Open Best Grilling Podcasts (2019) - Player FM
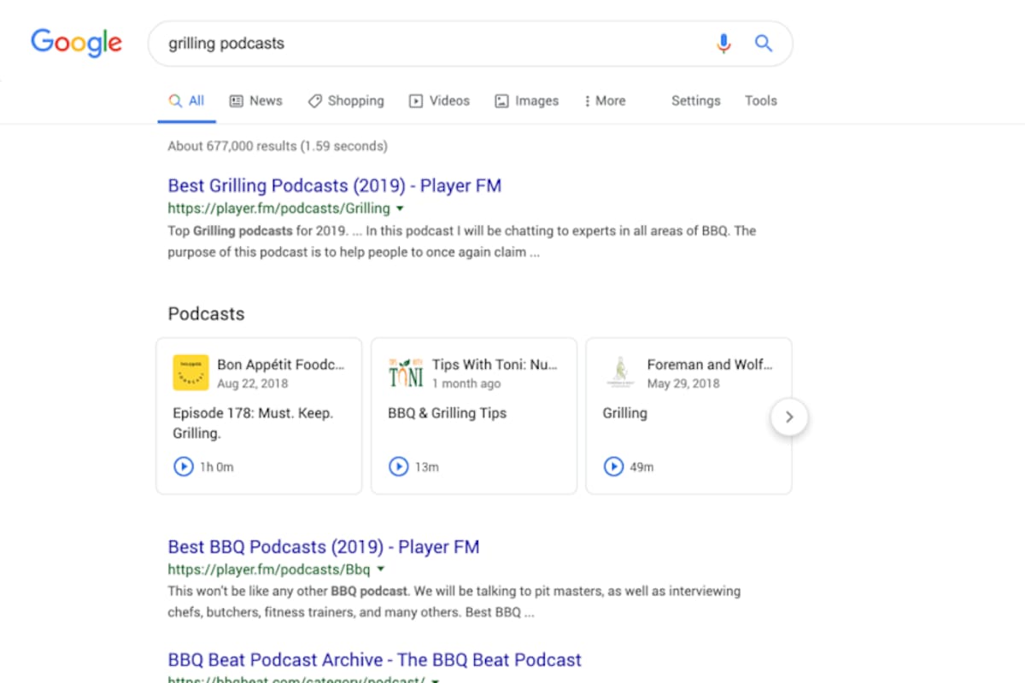The image size is (1025, 683). 334,185
